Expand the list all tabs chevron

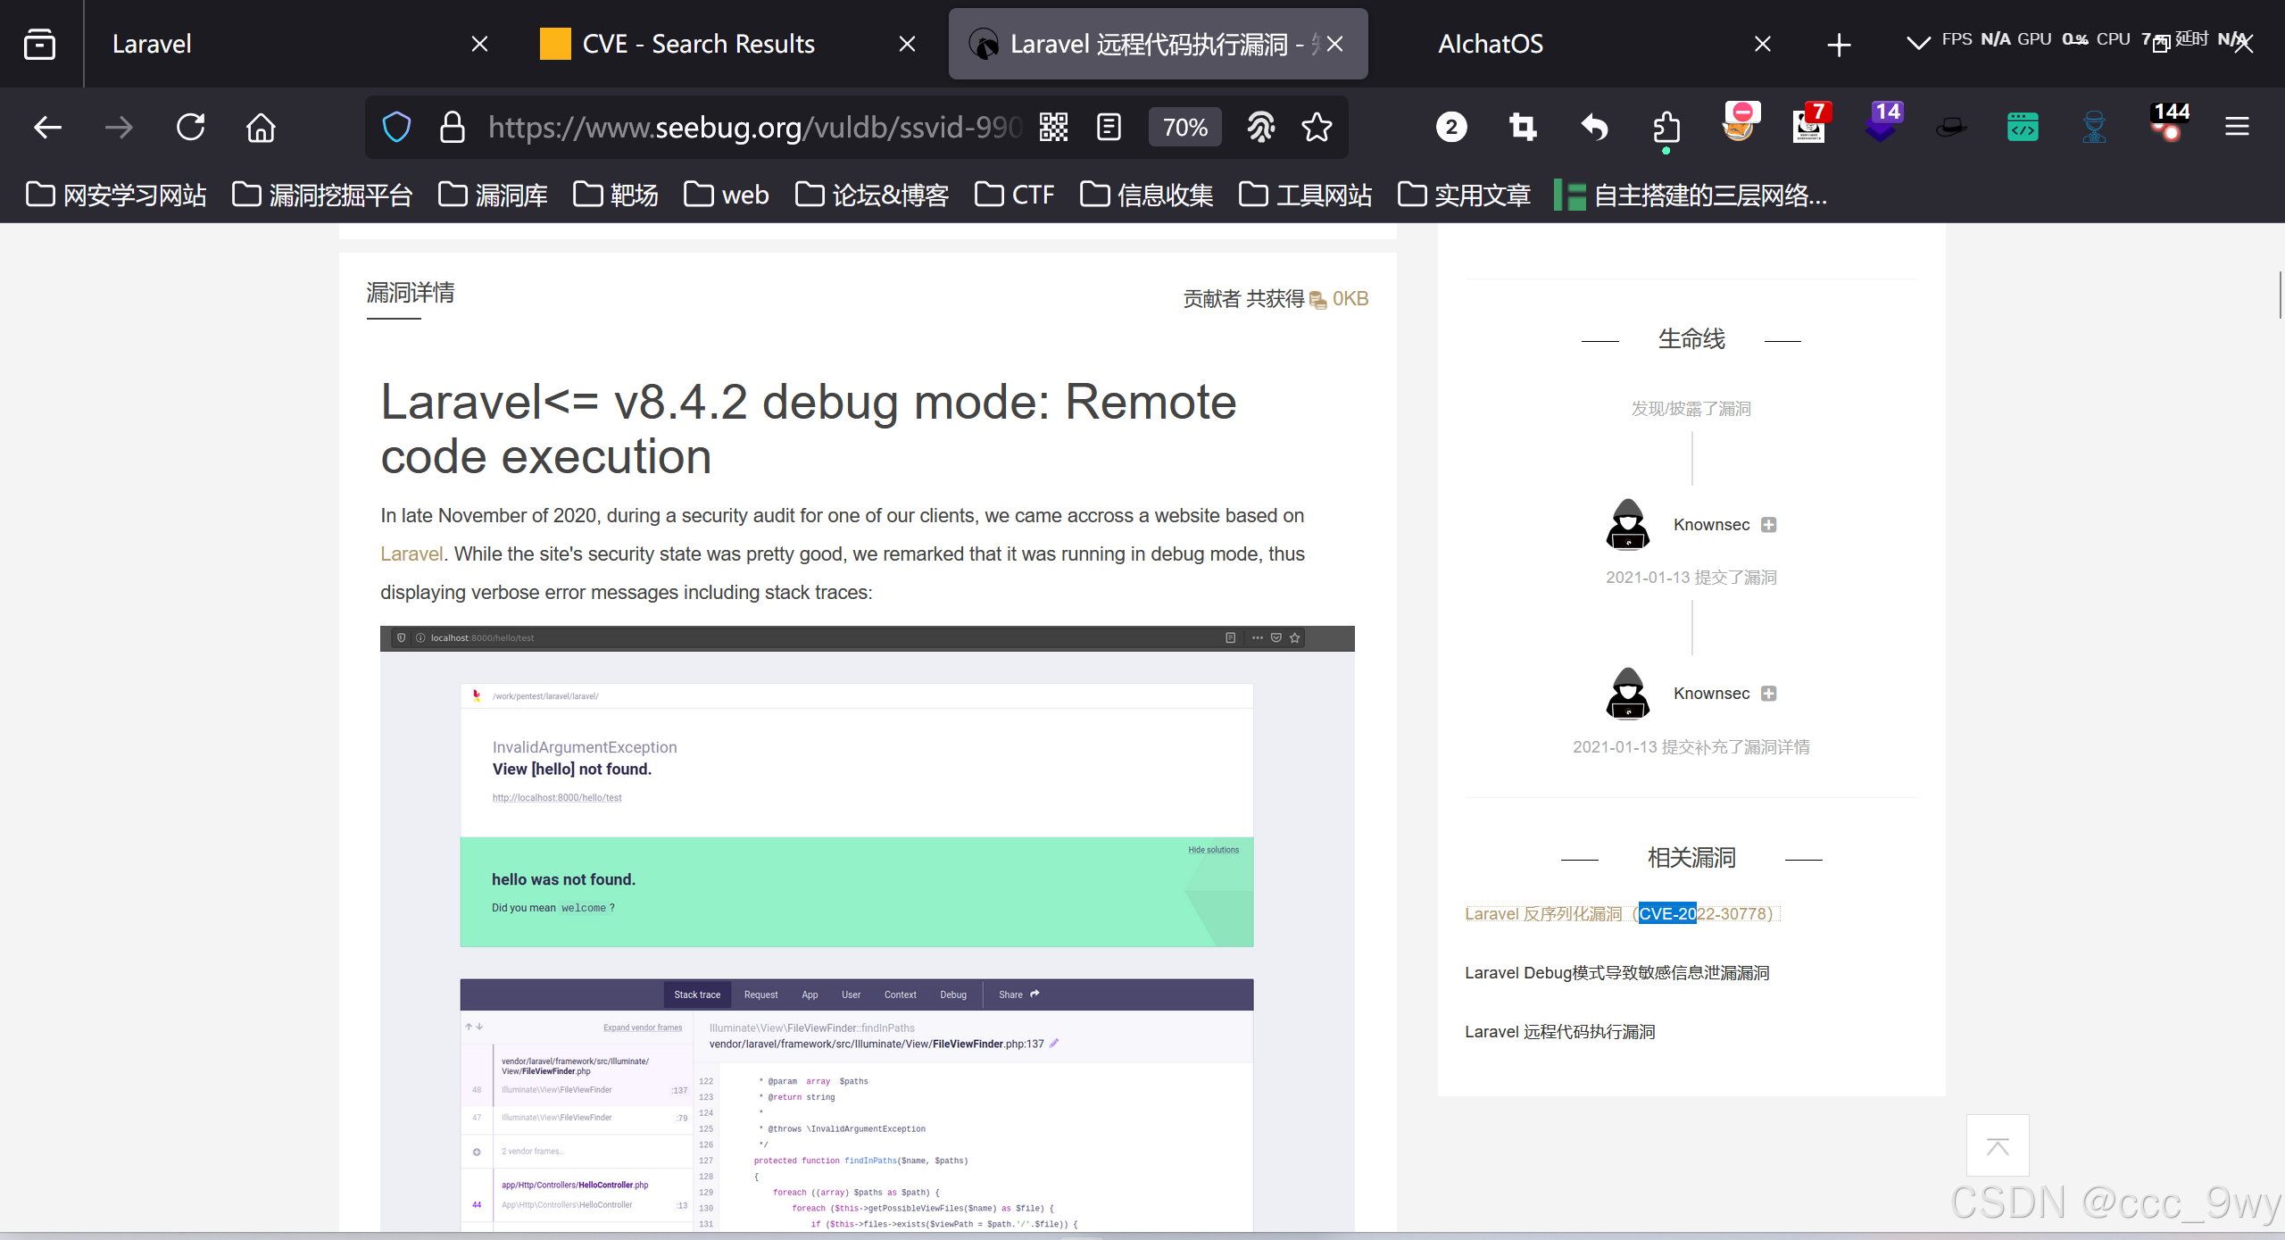click(1917, 44)
